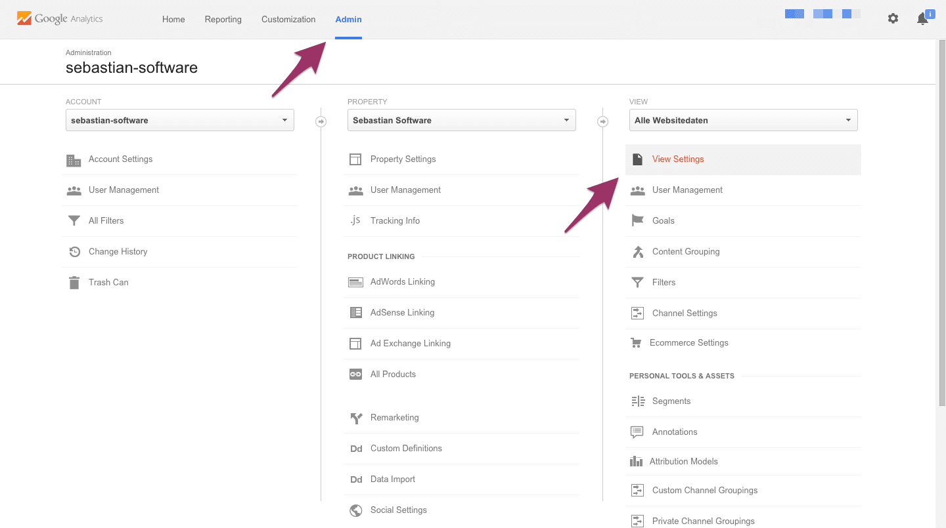Click the Content Grouping icon
946x528 pixels.
(x=637, y=252)
